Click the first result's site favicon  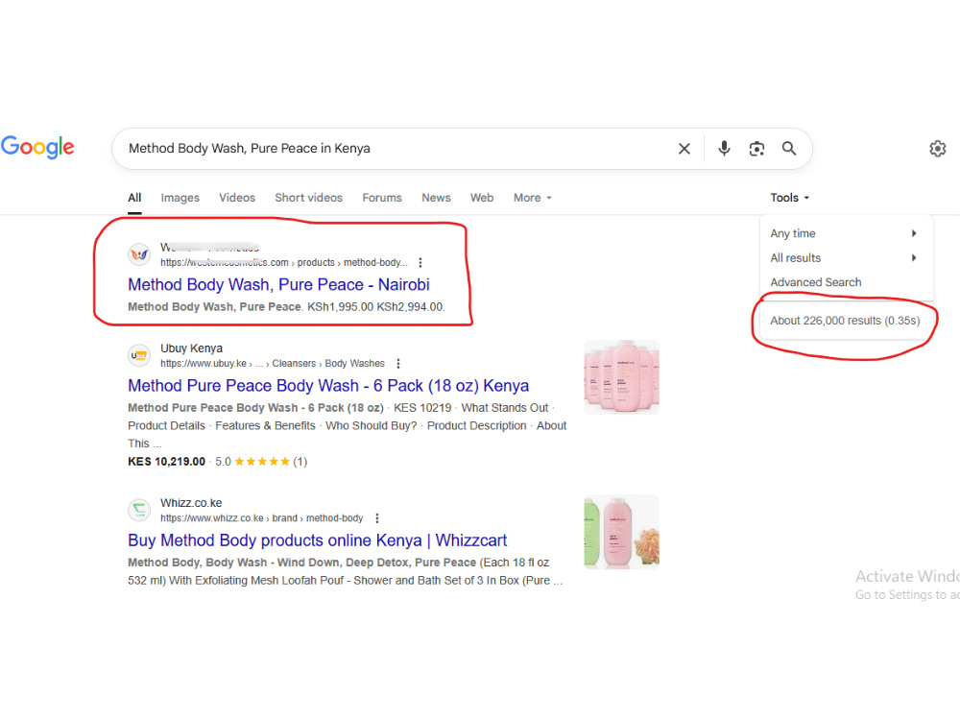tap(139, 254)
